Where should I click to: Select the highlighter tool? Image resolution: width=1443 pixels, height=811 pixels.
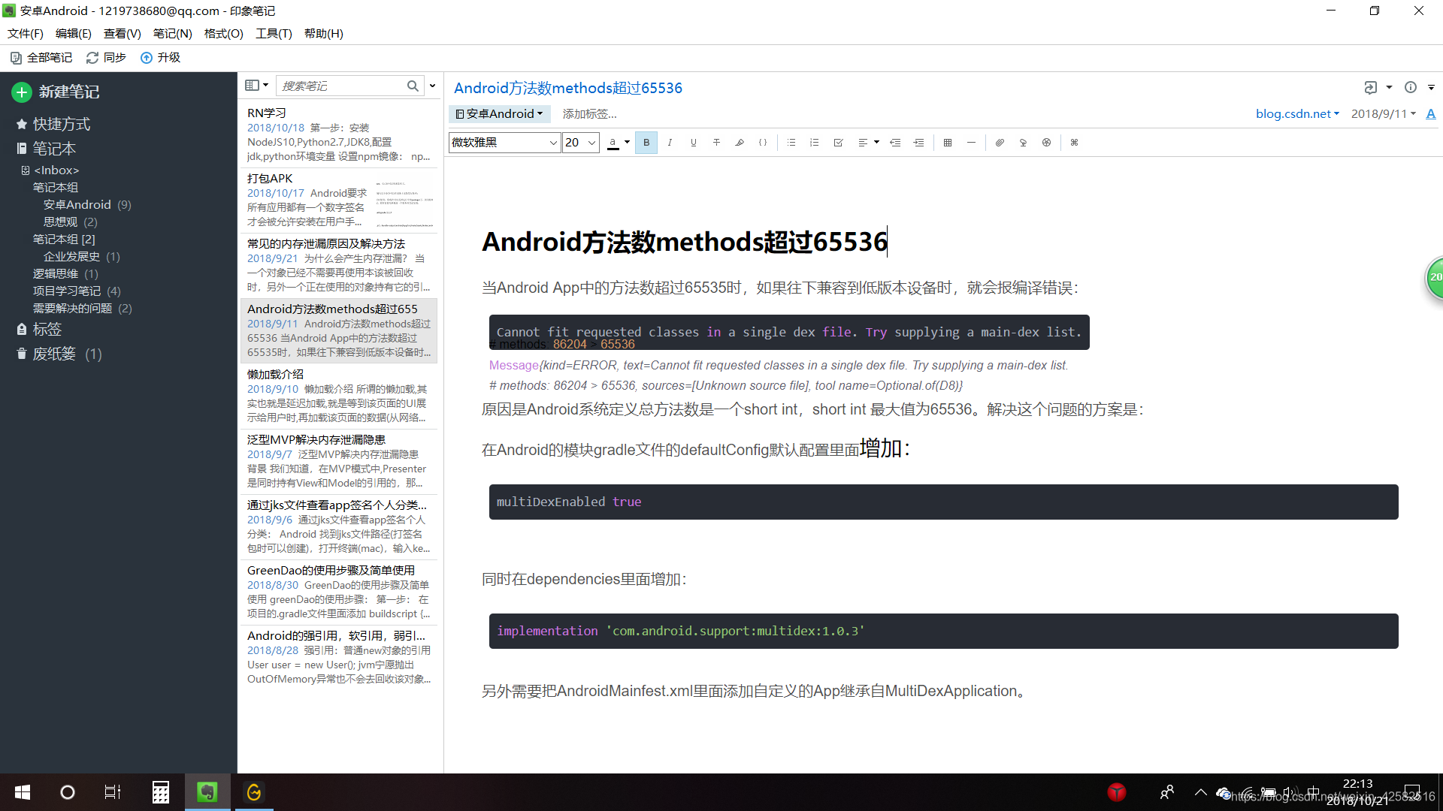[740, 143]
